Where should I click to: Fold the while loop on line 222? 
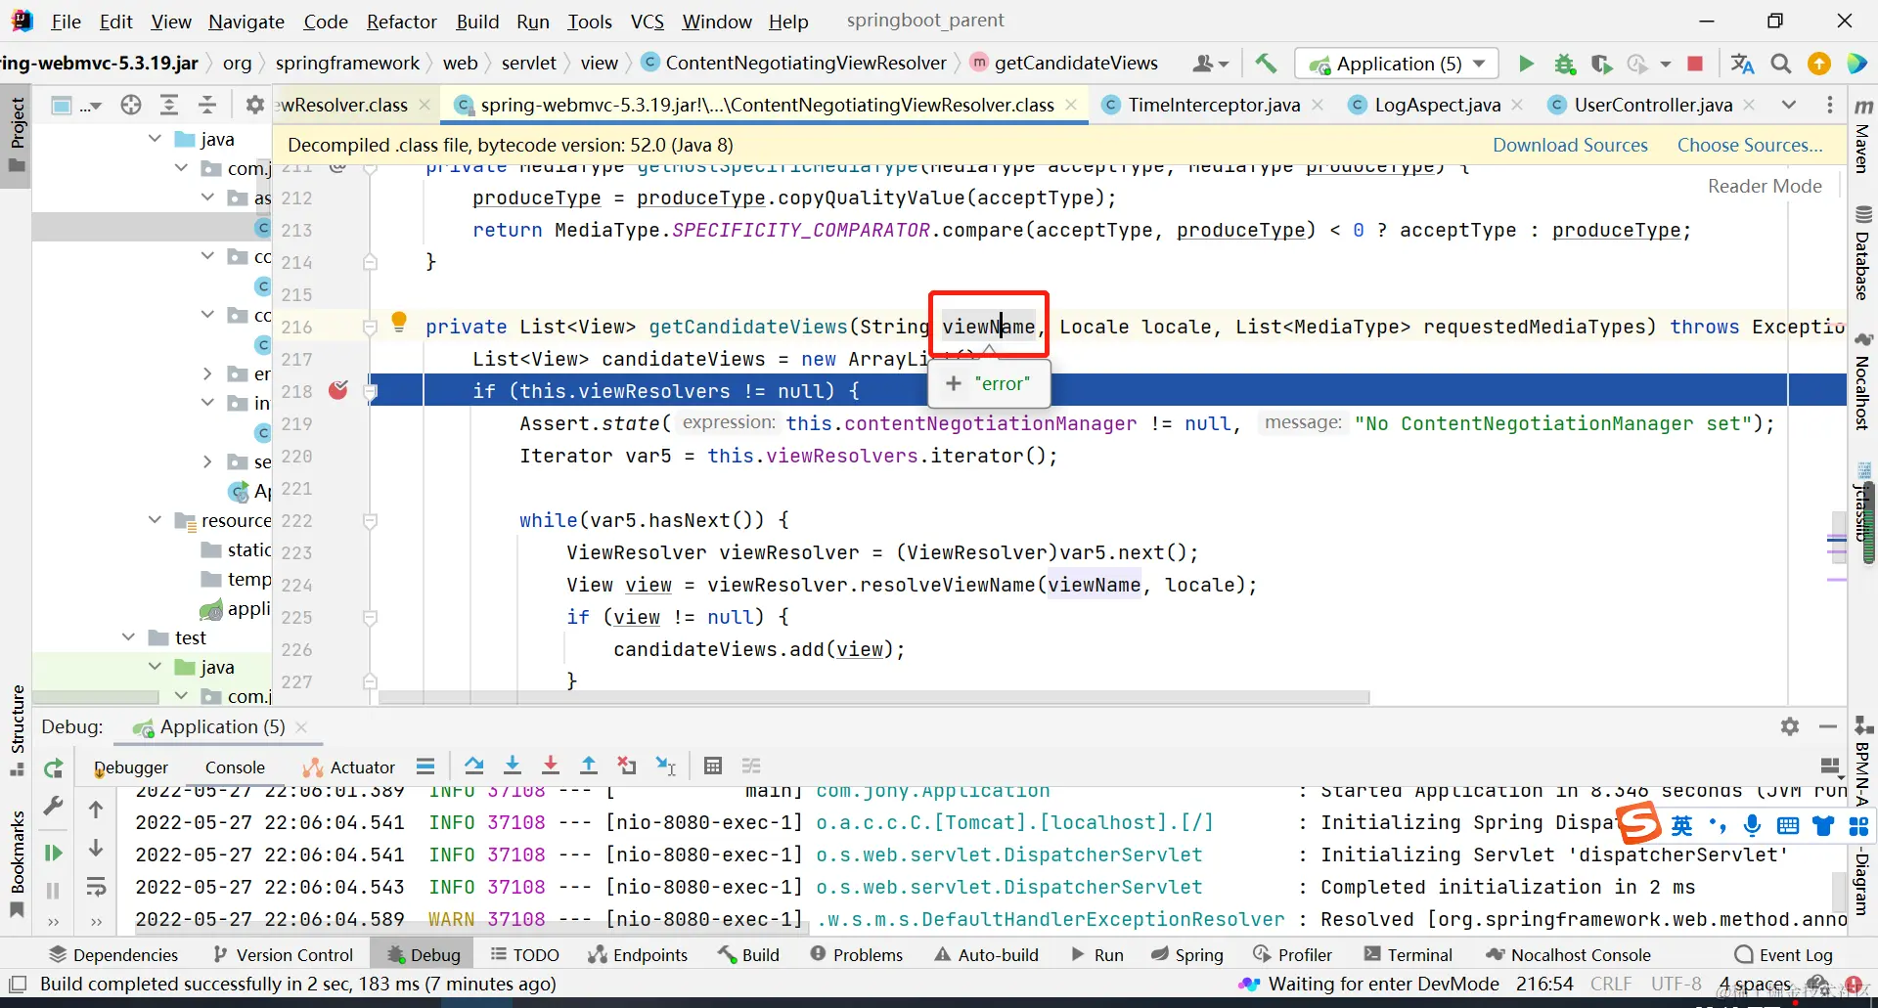tap(370, 521)
